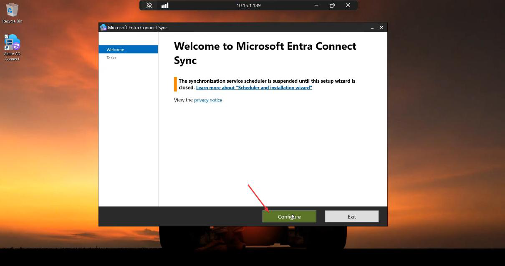
Task: Minimize the Entra Connect Sync window
Action: click(x=372, y=28)
